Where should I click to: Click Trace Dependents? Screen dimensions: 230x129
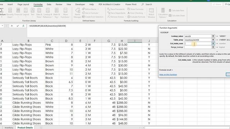116,13
